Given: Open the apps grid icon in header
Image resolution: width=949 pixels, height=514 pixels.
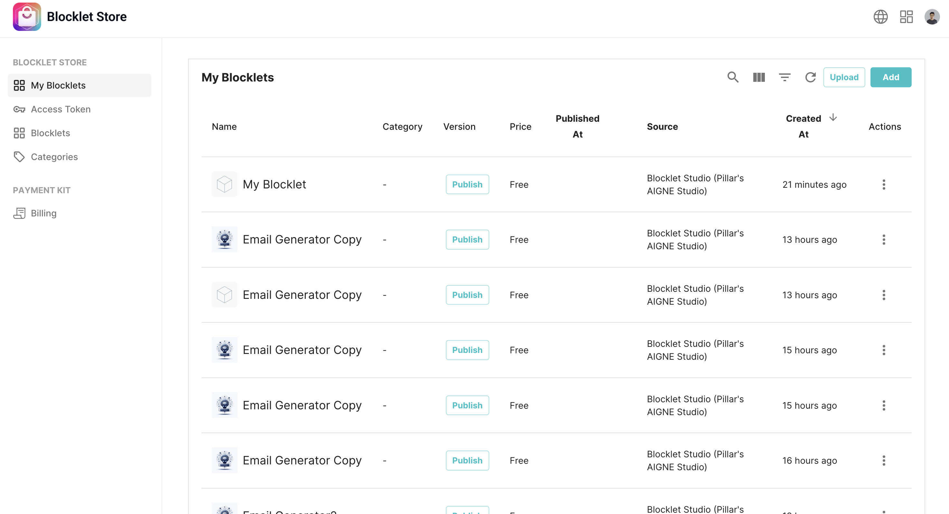Looking at the screenshot, I should (x=906, y=17).
